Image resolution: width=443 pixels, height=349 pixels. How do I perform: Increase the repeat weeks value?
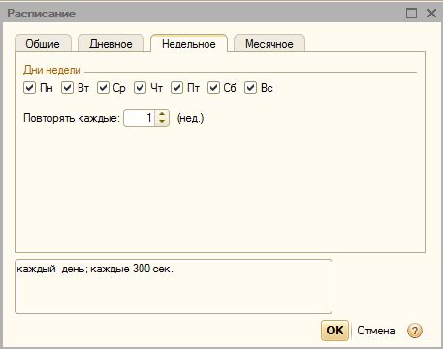click(162, 114)
